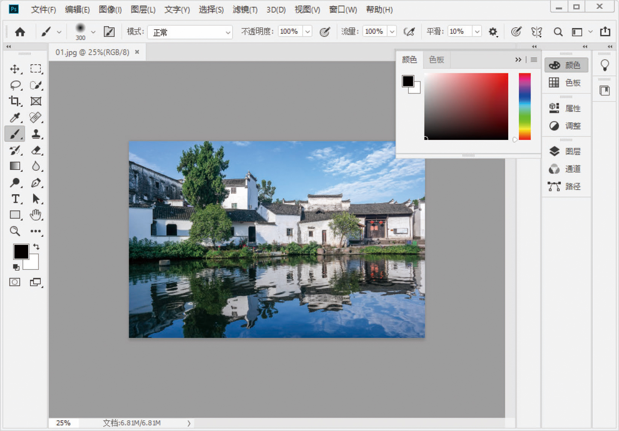Open the 图层(L) menu
The width and height of the screenshot is (619, 431).
(143, 10)
